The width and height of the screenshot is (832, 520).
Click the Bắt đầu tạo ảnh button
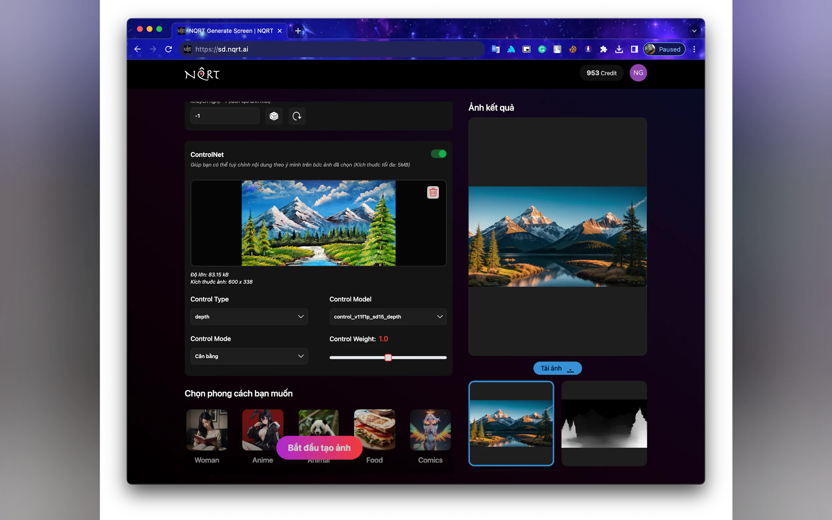[319, 447]
